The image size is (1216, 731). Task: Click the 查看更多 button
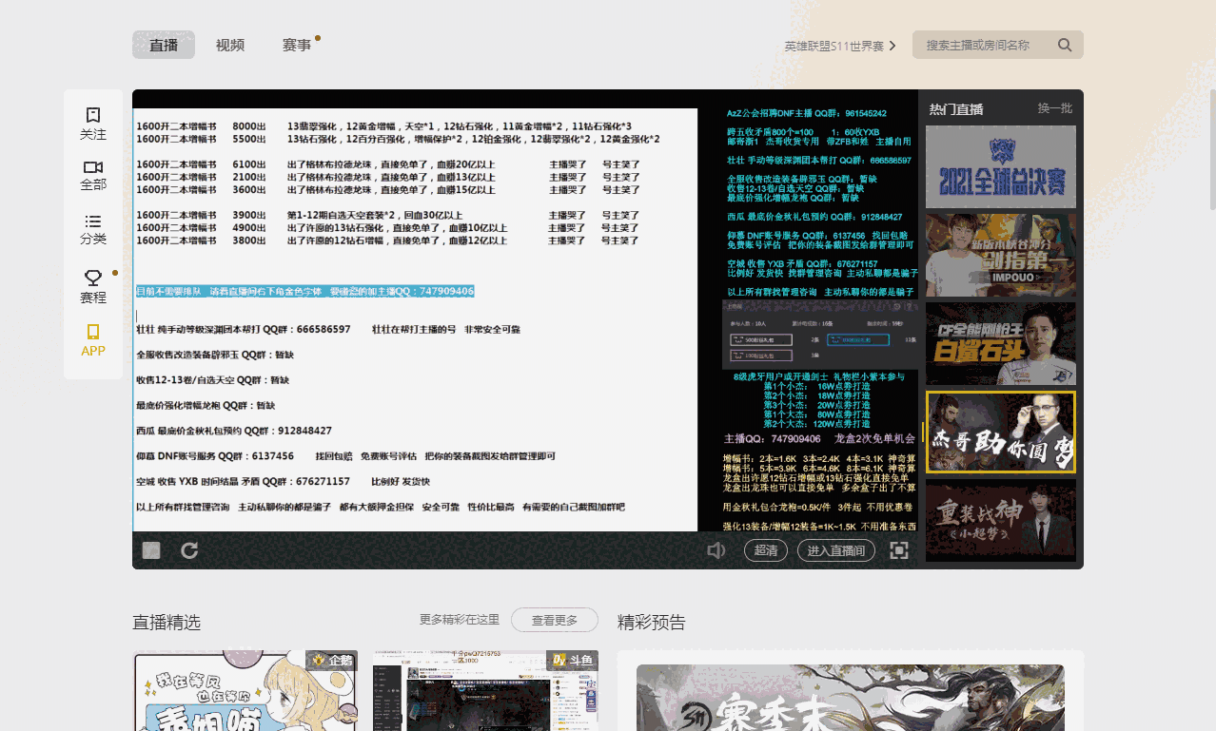point(555,620)
